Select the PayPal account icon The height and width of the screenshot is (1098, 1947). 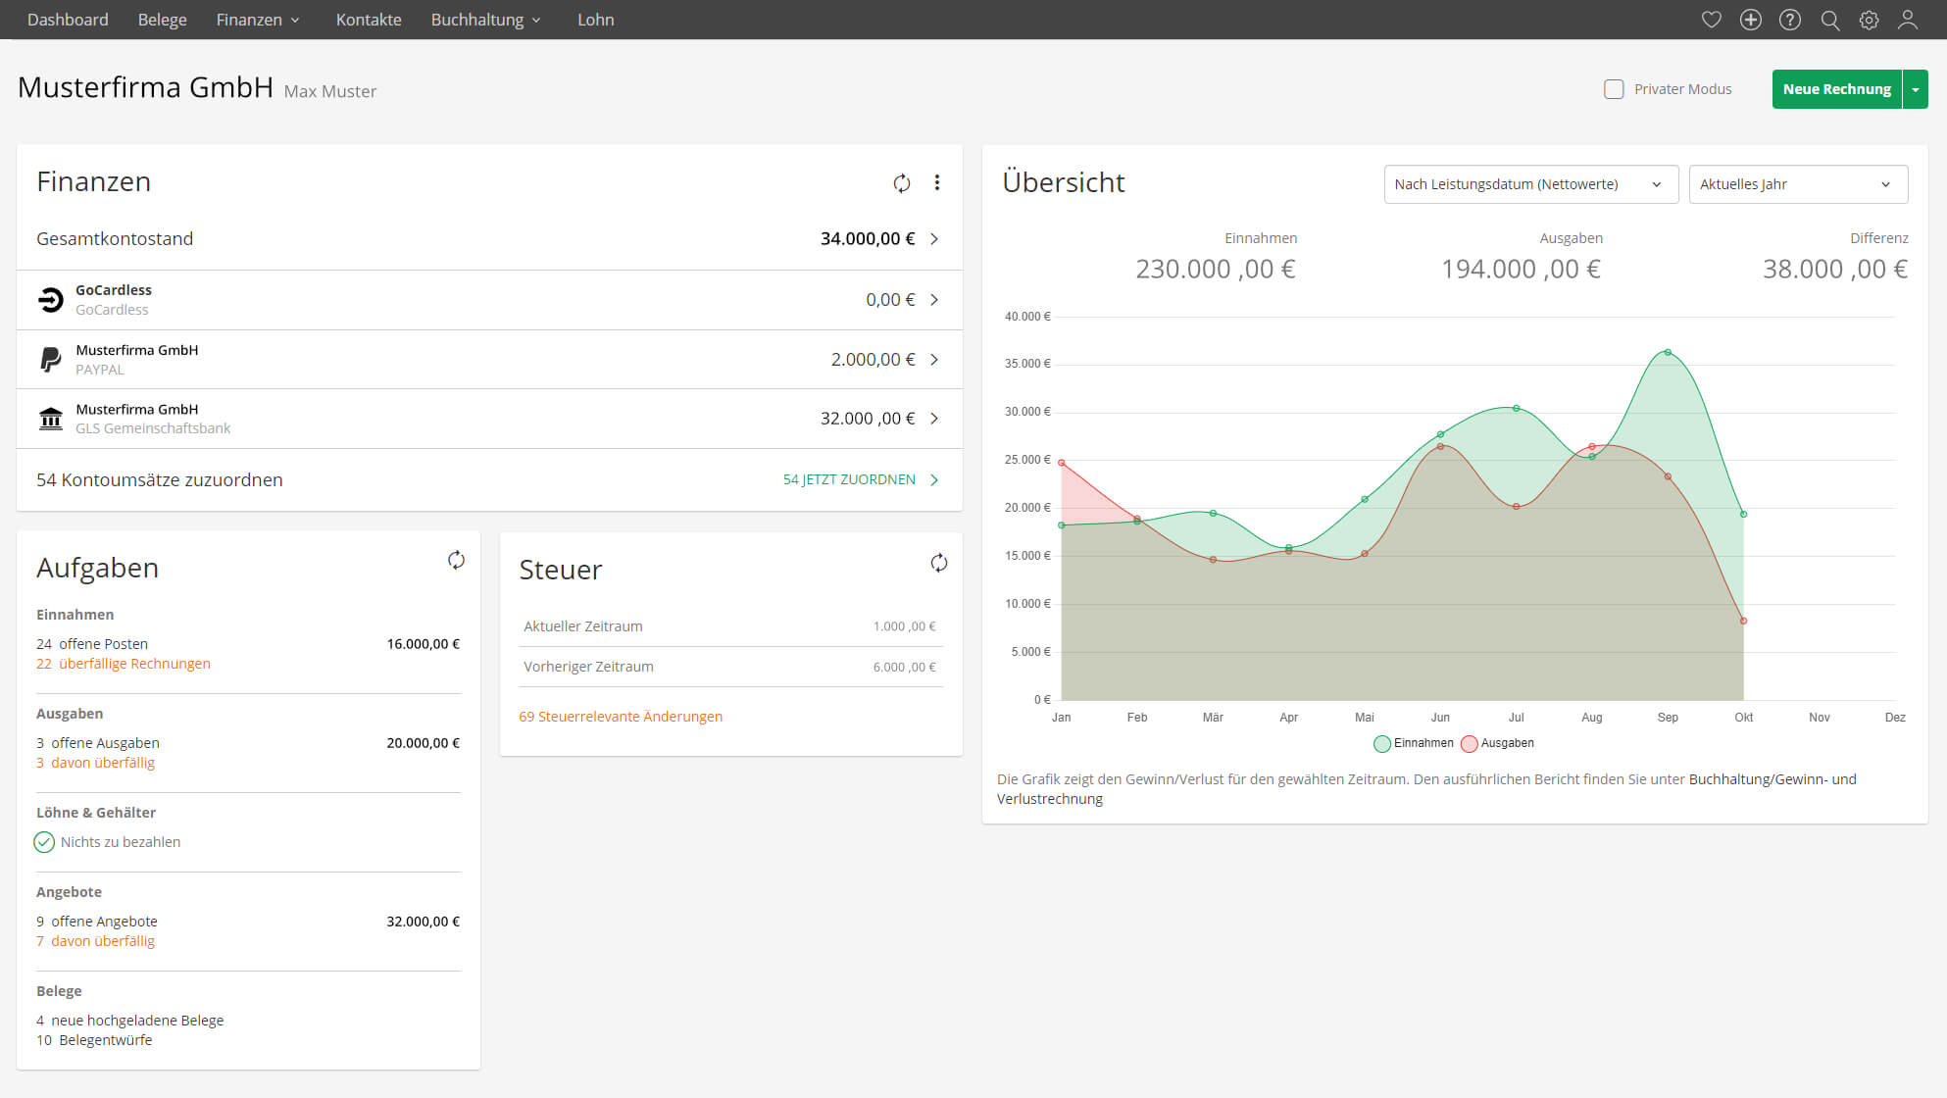point(50,359)
